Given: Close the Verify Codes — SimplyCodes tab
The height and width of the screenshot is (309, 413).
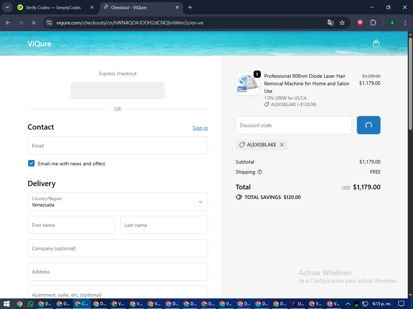Looking at the screenshot, I should pos(92,7).
